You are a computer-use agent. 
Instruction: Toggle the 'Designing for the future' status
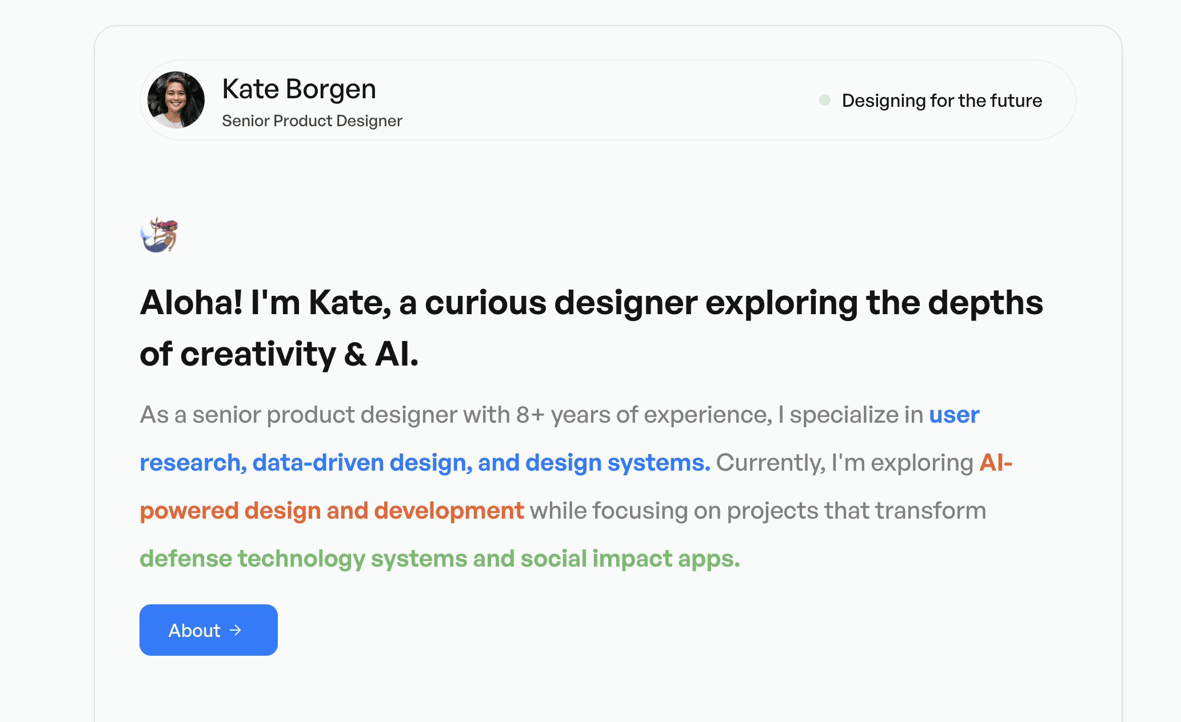tap(942, 100)
